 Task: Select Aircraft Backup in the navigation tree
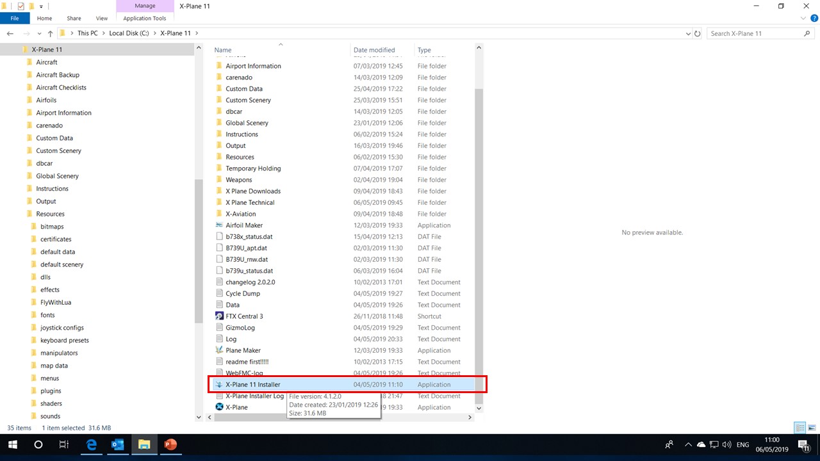coord(58,75)
